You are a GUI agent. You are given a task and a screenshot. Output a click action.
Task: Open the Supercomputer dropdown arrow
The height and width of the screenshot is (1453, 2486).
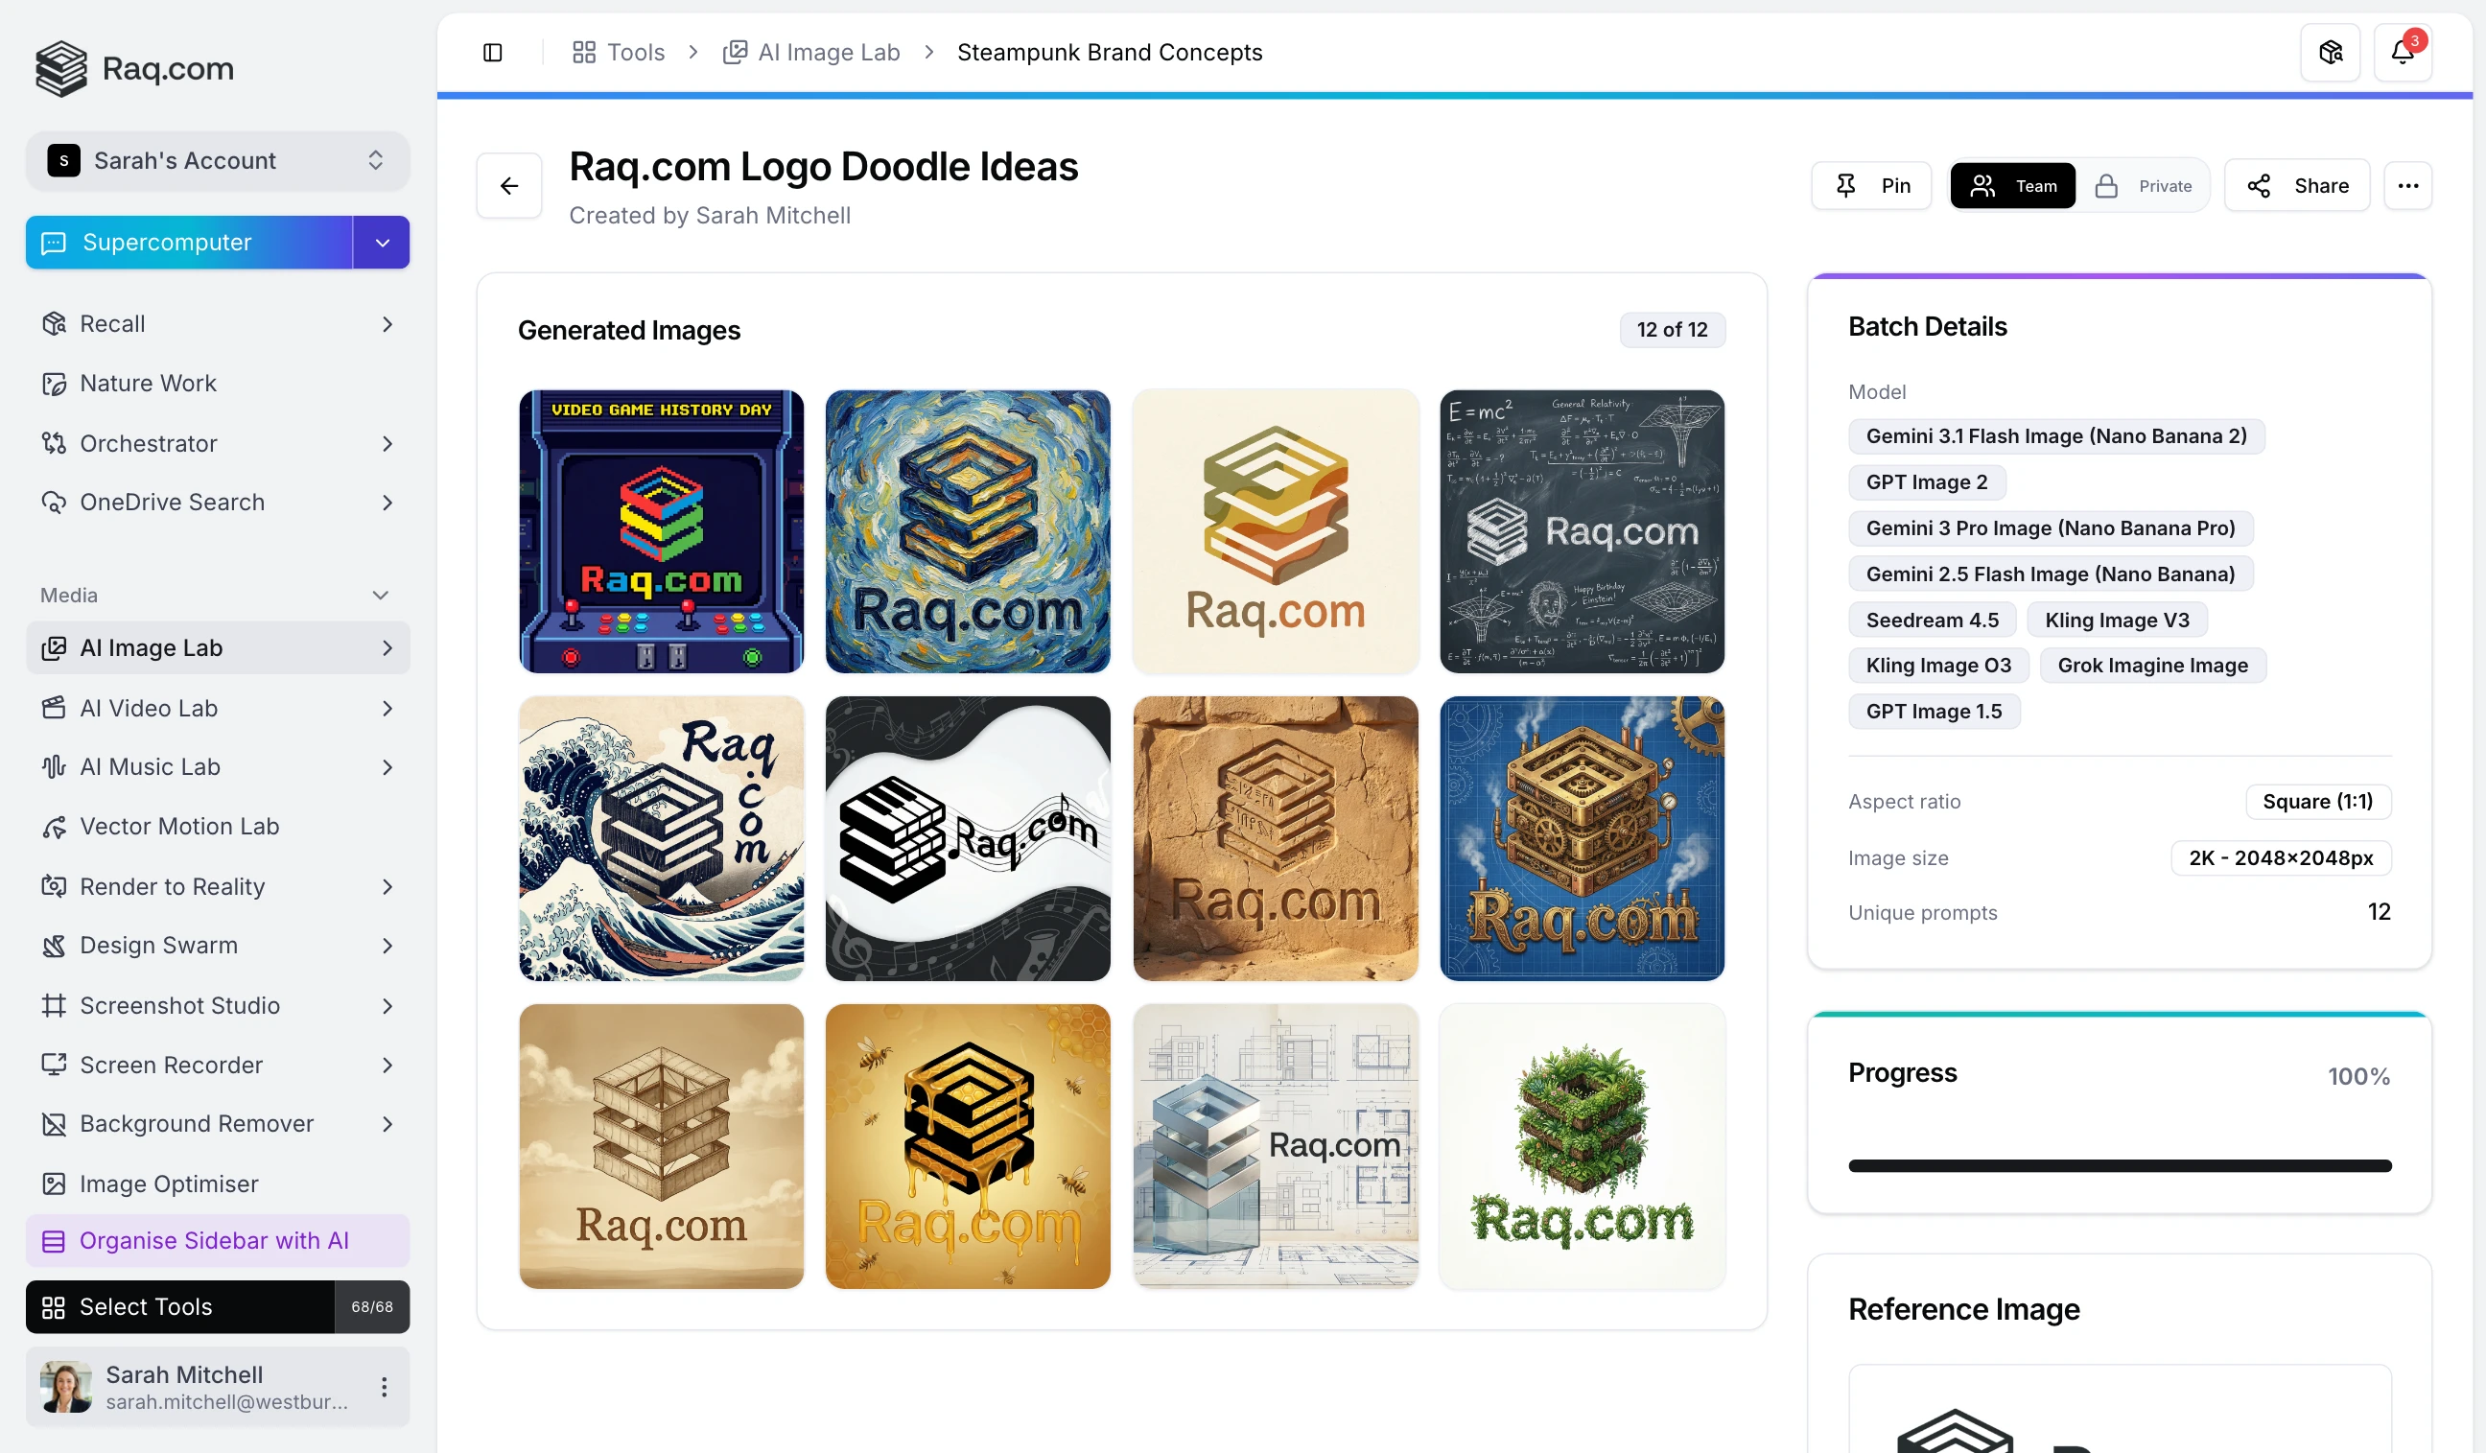(382, 243)
